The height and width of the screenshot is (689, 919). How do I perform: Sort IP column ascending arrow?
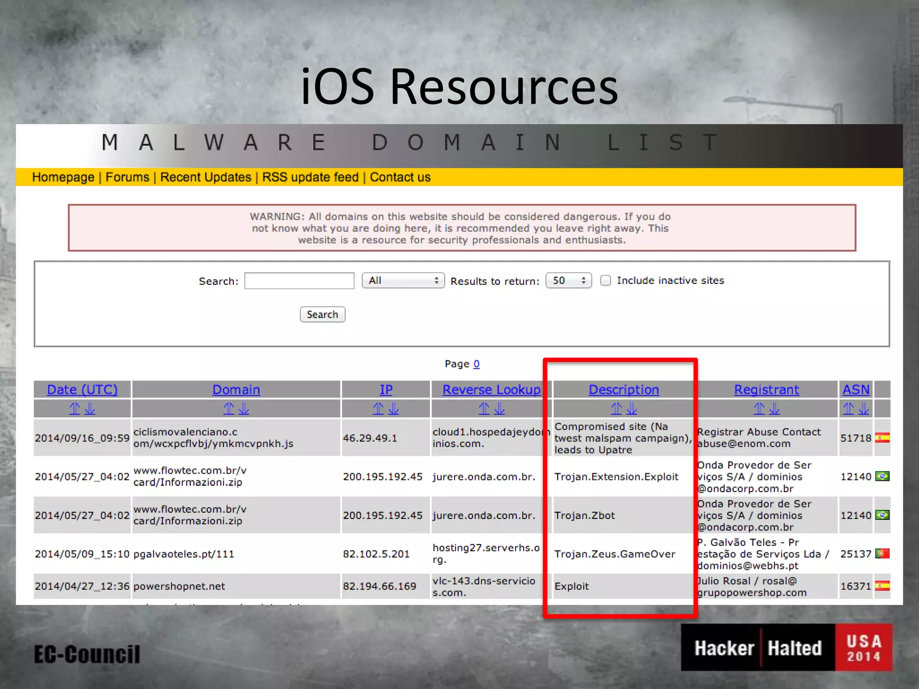(378, 409)
